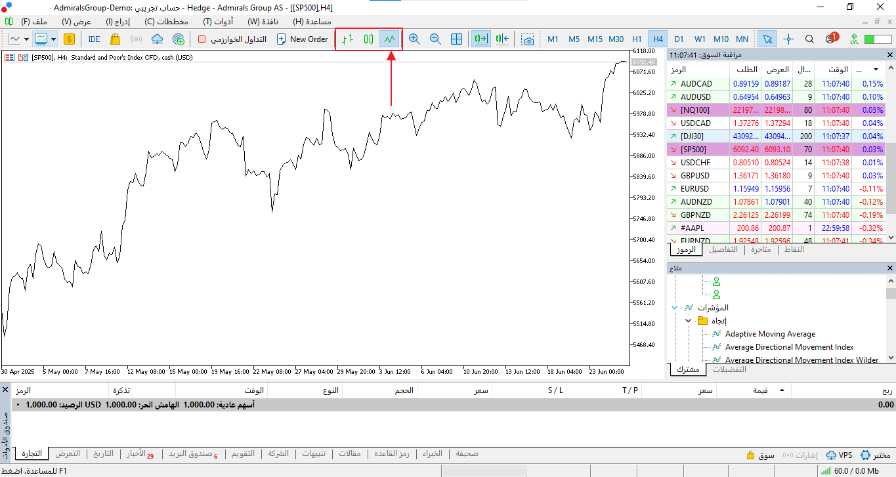Open the IDE MetaEditor tool
Image resolution: width=896 pixels, height=477 pixels.
click(94, 39)
